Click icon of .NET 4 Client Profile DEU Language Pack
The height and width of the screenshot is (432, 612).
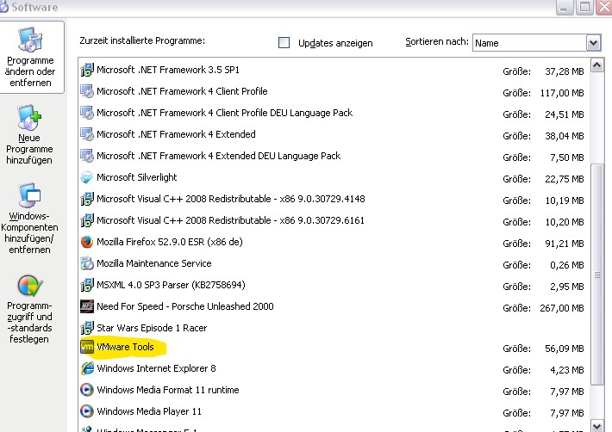coord(87,113)
